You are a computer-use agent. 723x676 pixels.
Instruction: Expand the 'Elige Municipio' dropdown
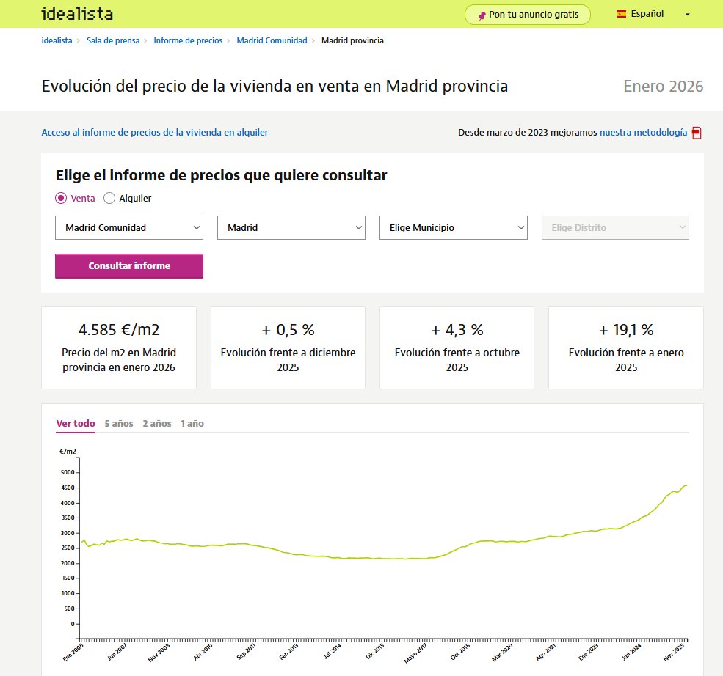(x=452, y=227)
